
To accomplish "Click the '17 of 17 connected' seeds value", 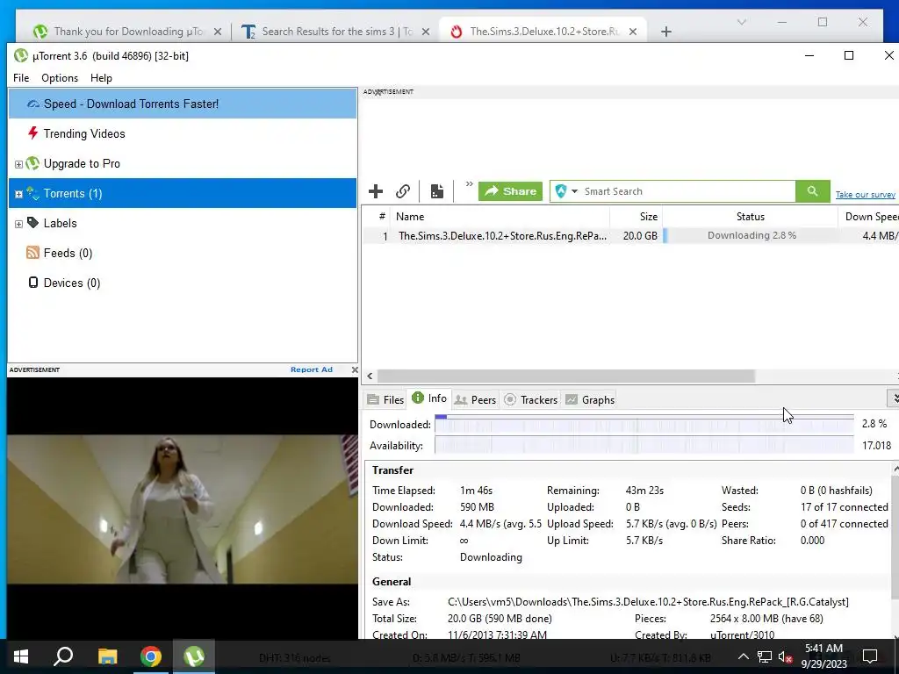I will (x=844, y=507).
